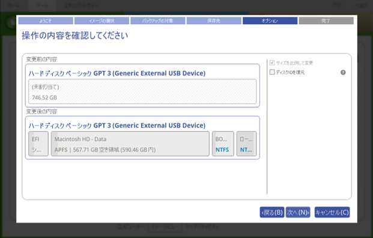Click the upper GPT 3 Generic External USB Device title
This screenshot has height=238, width=373.
pyautogui.click(x=117, y=73)
